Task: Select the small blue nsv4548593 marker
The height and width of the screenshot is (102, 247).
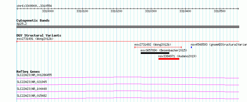Action: coord(191,47)
